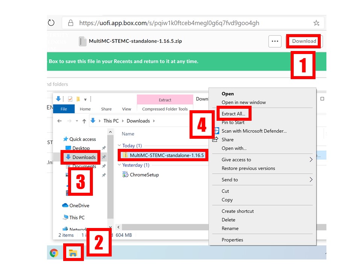The image size is (361, 270).
Task: Open the three-dots more options button in Box
Action: click(x=275, y=41)
